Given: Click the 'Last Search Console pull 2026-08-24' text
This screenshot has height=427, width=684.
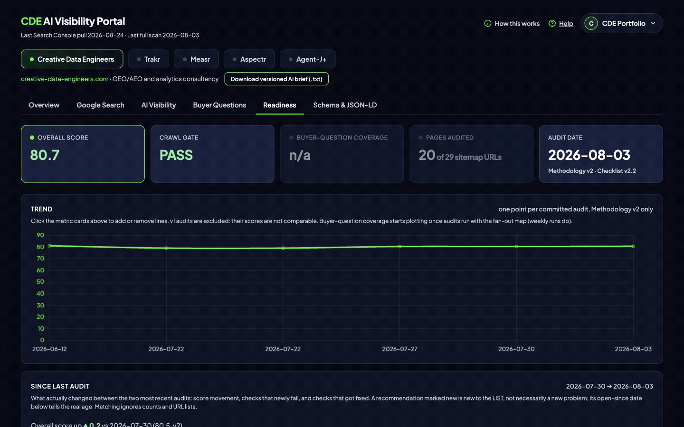Looking at the screenshot, I should coord(72,35).
